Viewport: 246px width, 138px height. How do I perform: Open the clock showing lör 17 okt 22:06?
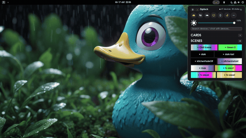pyautogui.click(x=123, y=2)
